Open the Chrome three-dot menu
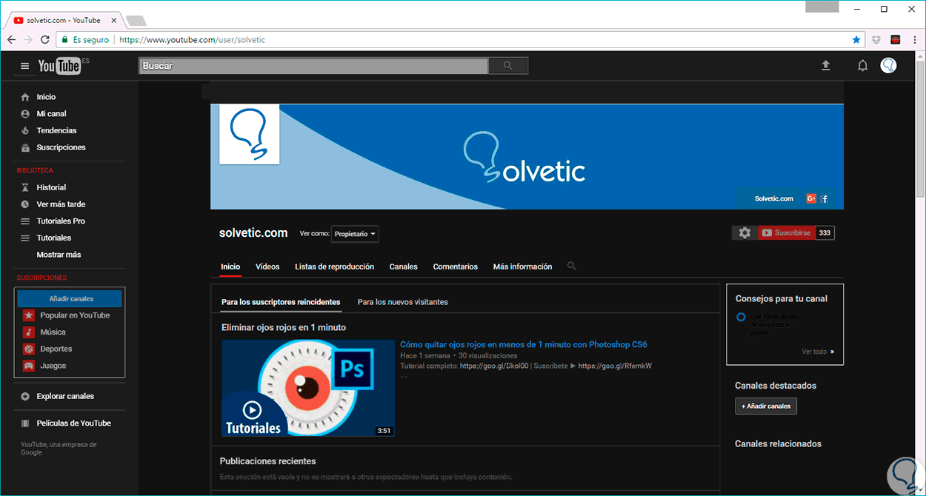This screenshot has width=926, height=496. tap(913, 40)
